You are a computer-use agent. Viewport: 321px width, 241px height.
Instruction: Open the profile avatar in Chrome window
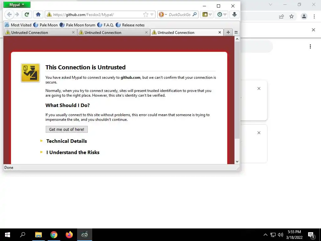click(x=304, y=16)
